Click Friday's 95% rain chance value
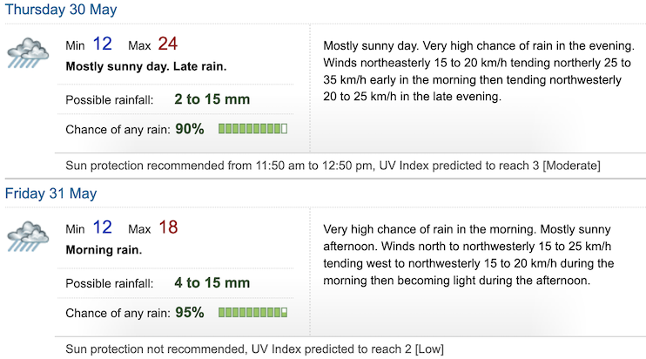The height and width of the screenshot is (359, 646). coord(190,312)
